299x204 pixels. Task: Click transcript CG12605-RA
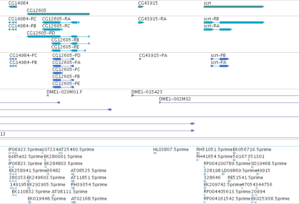(61, 22)
